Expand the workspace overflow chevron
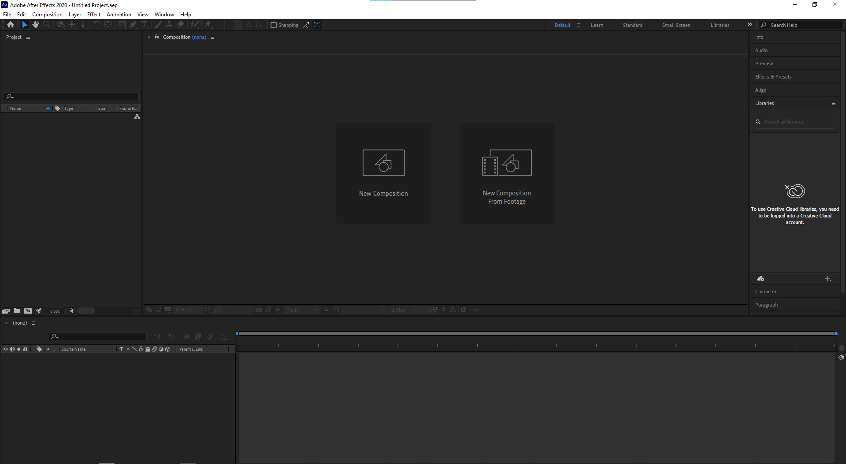Screen dimensions: 846x464 point(750,25)
